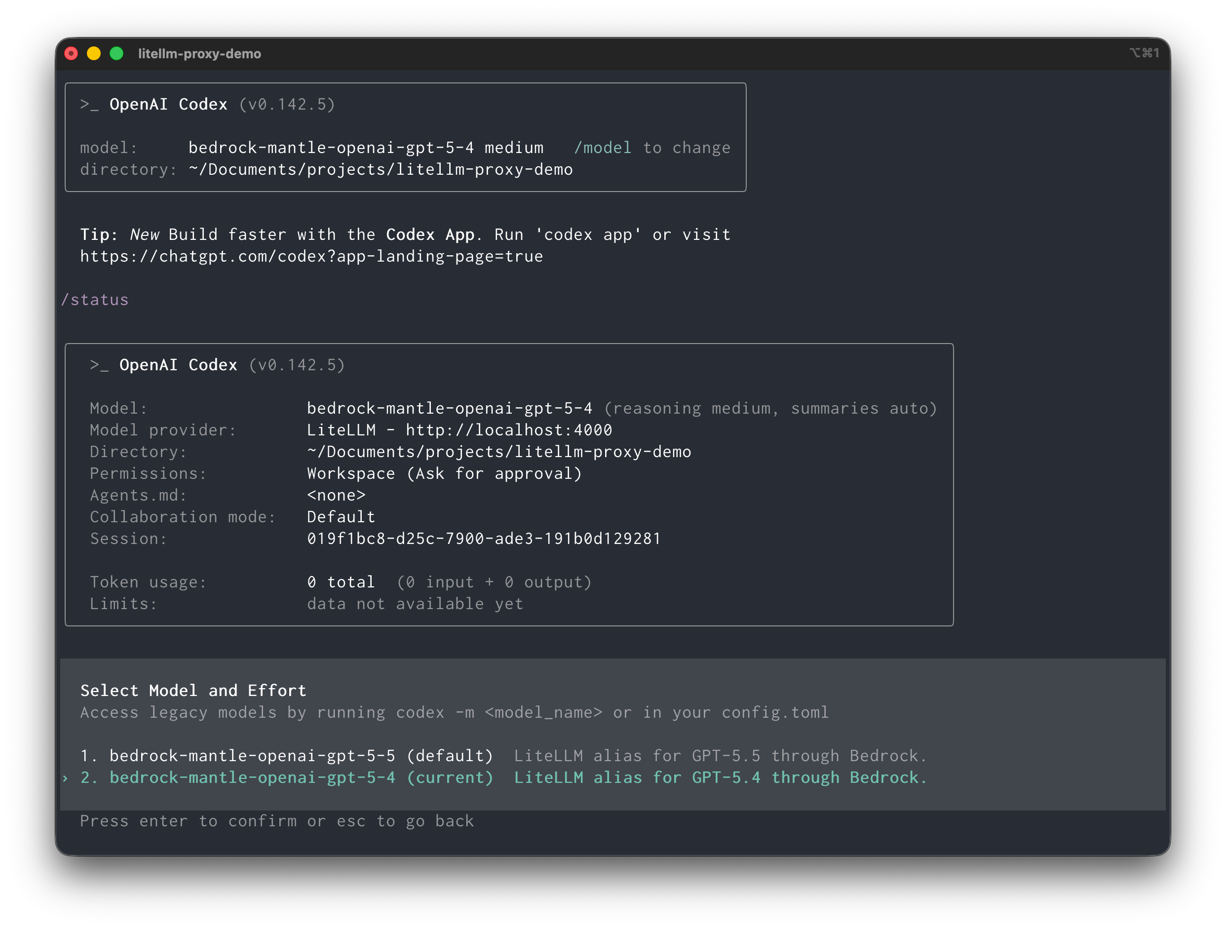
Task: Click the >_ prompt icon in status box header
Action: point(99,365)
